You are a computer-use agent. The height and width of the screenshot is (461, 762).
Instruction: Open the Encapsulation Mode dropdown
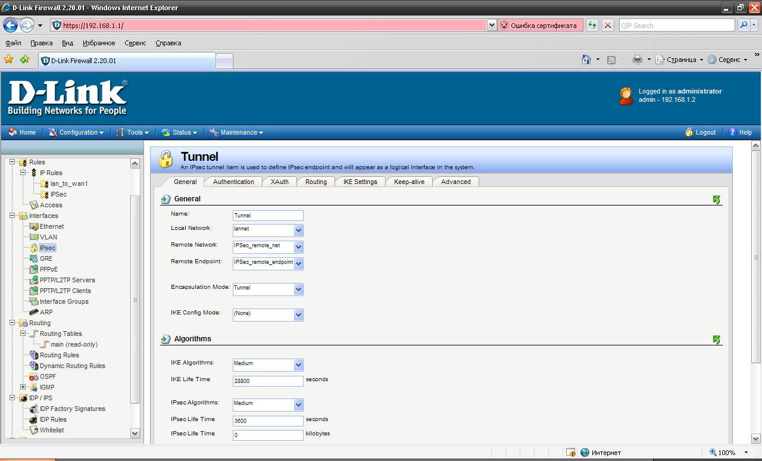298,289
